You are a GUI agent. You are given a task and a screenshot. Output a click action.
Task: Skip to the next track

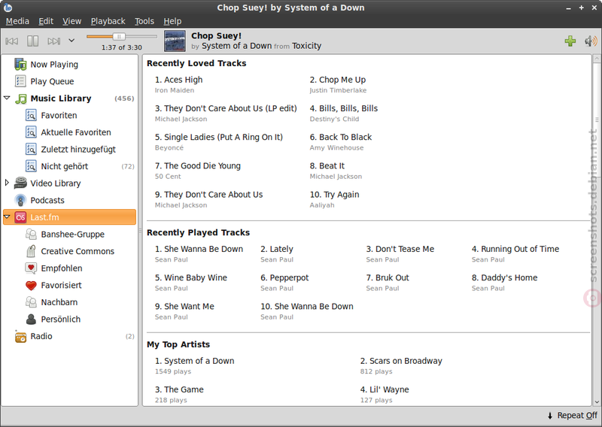(x=53, y=41)
